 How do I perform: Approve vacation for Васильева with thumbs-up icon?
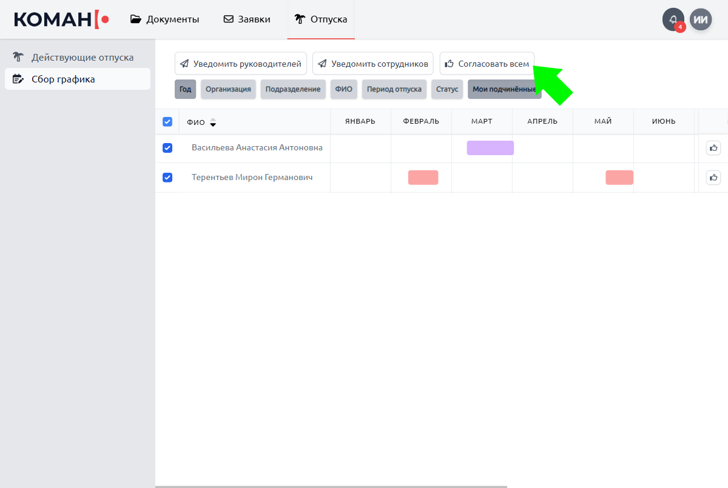[713, 148]
